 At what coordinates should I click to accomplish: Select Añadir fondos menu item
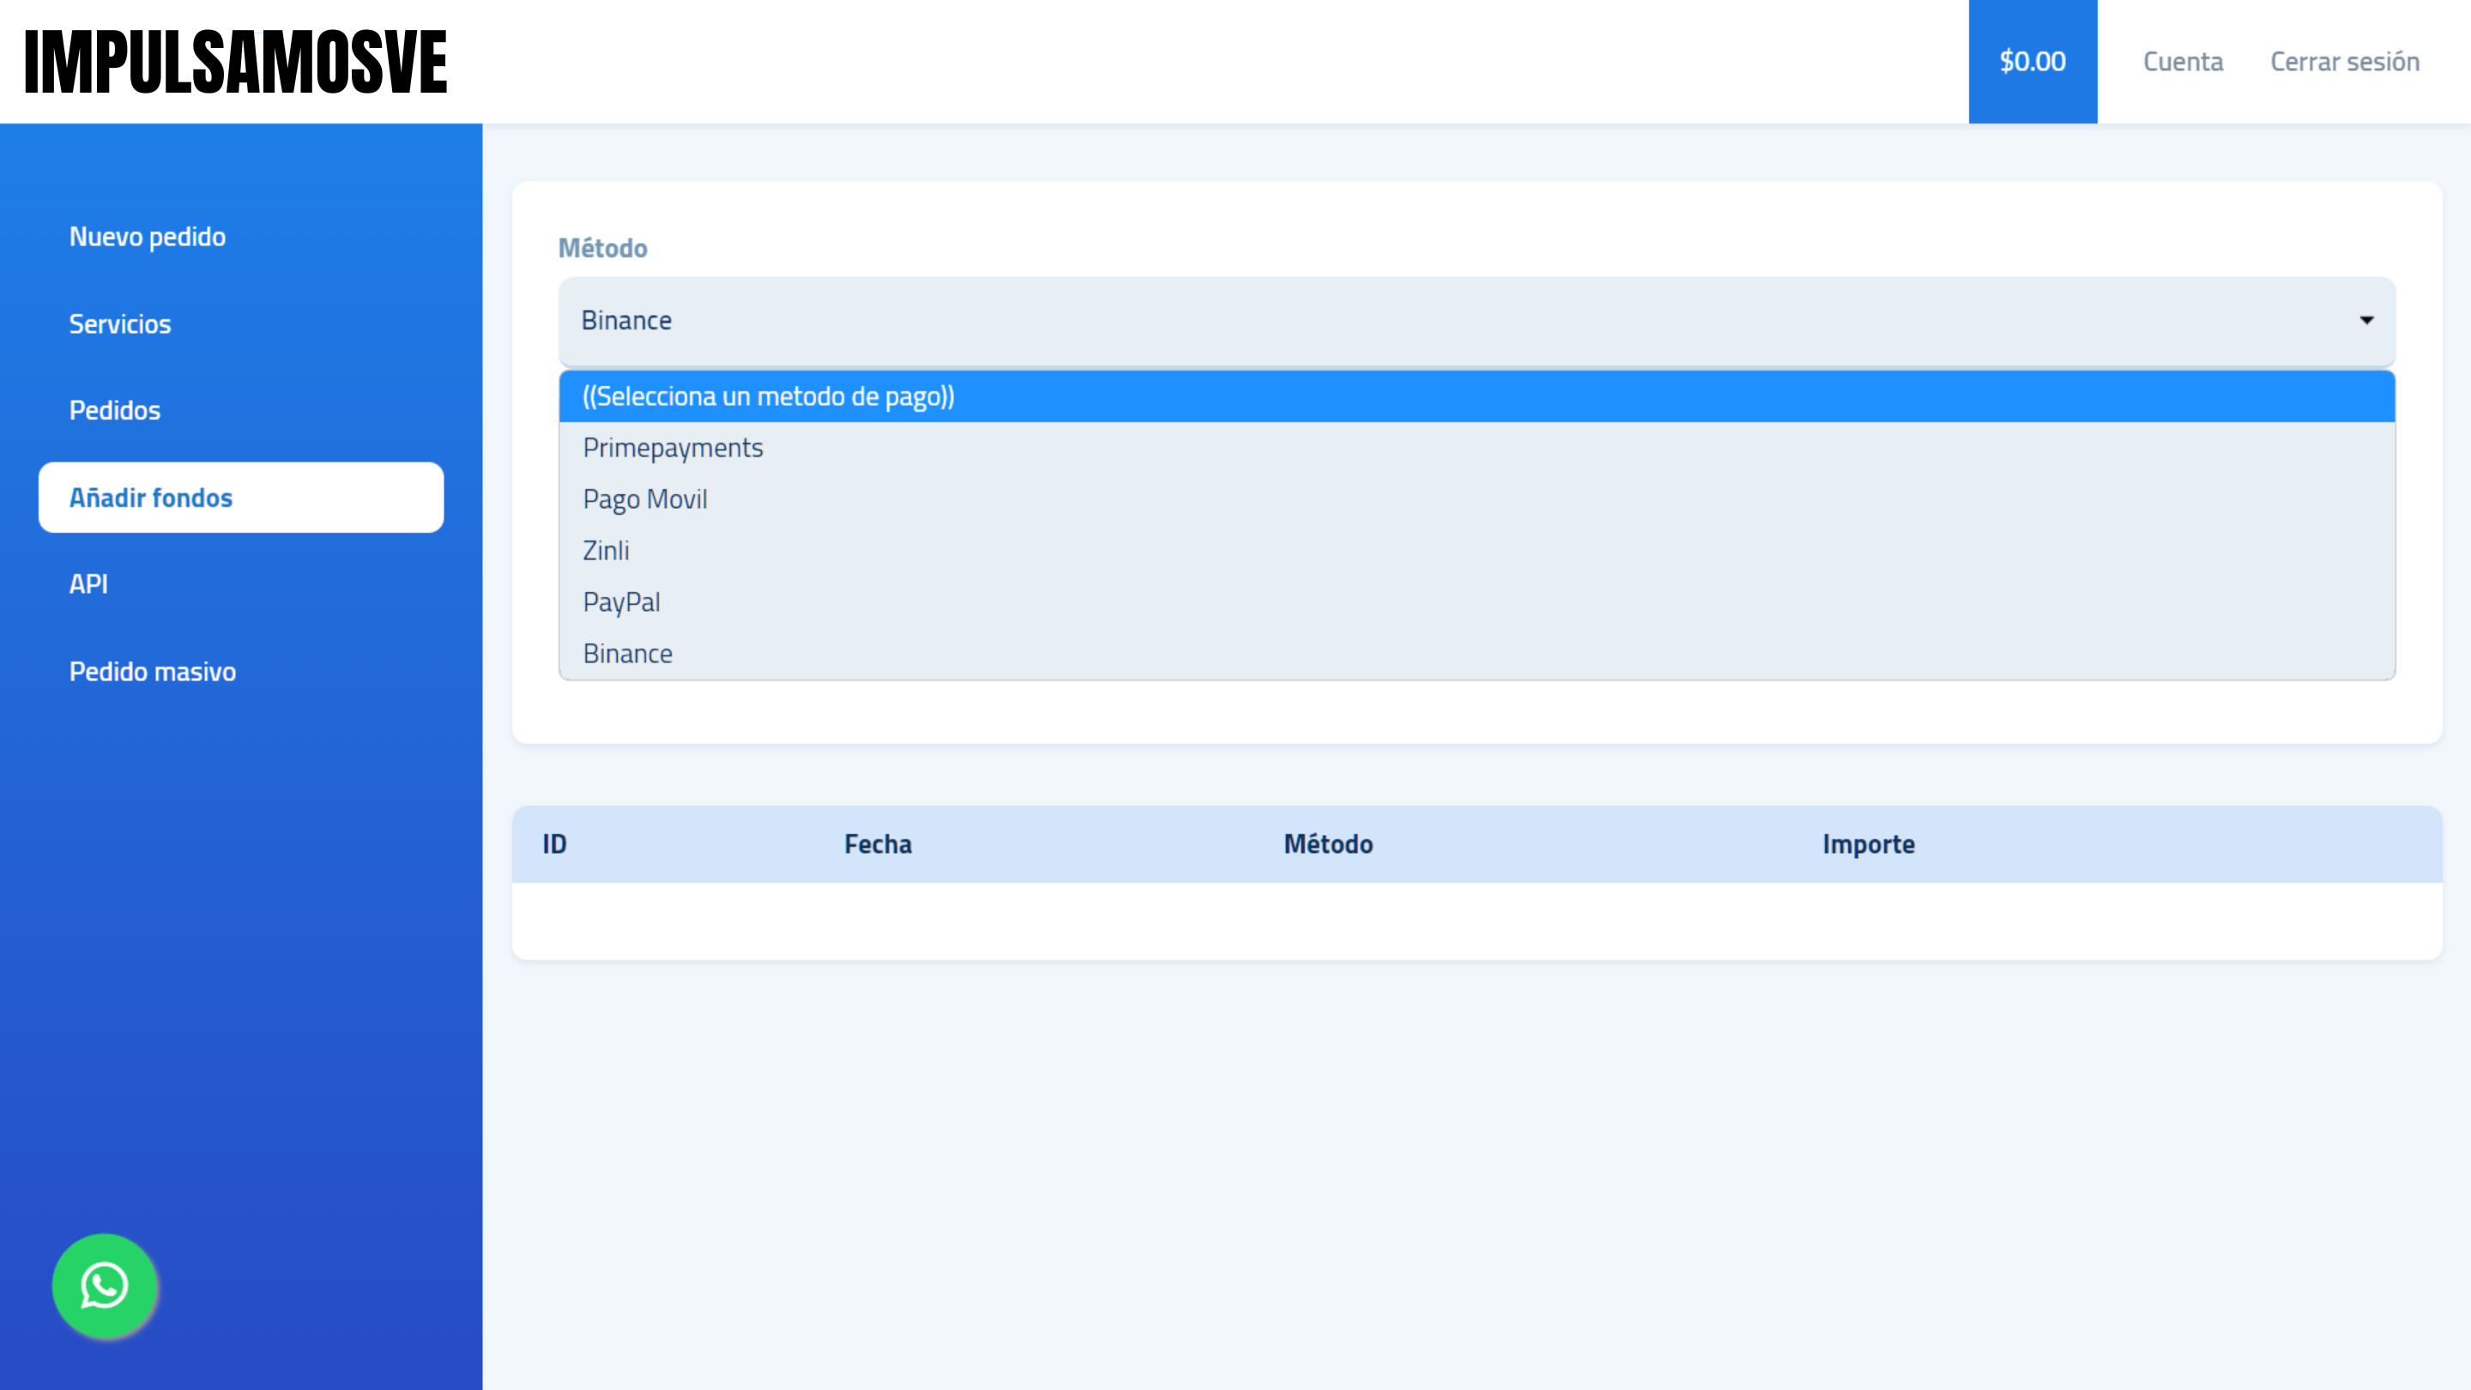click(x=151, y=498)
